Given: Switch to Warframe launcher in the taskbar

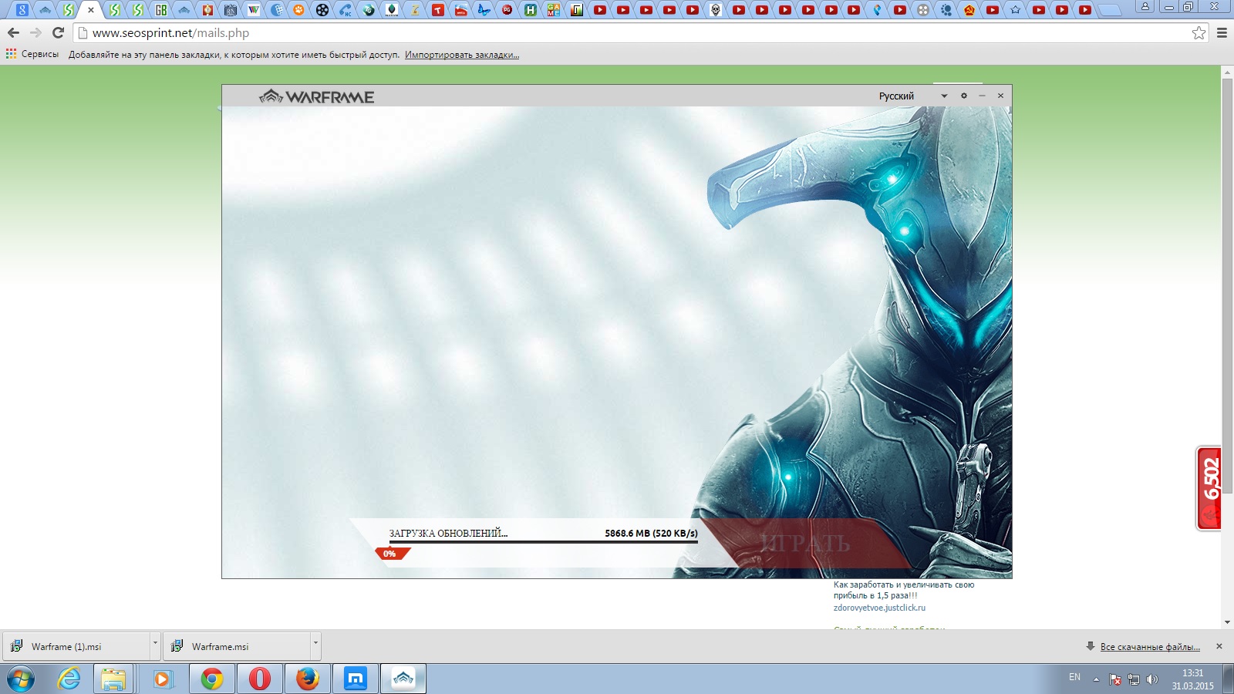Looking at the screenshot, I should (403, 679).
